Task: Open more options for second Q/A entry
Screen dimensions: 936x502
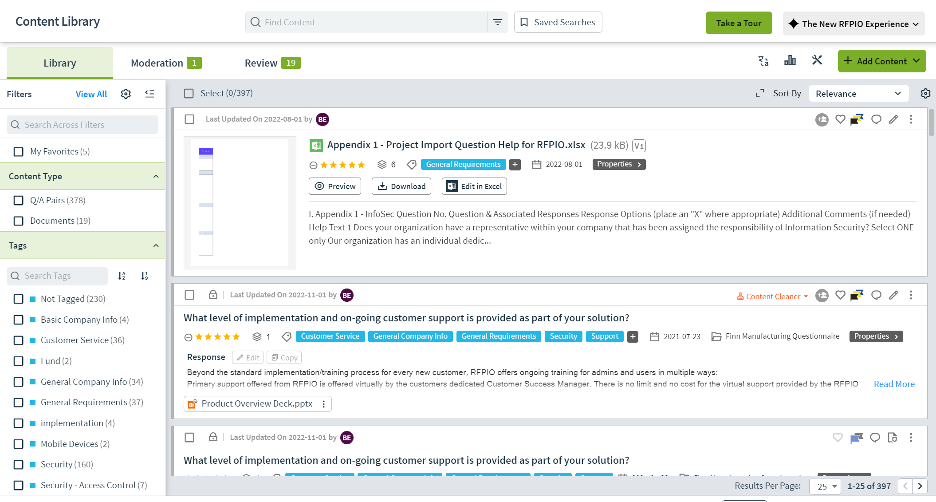Action: click(911, 295)
